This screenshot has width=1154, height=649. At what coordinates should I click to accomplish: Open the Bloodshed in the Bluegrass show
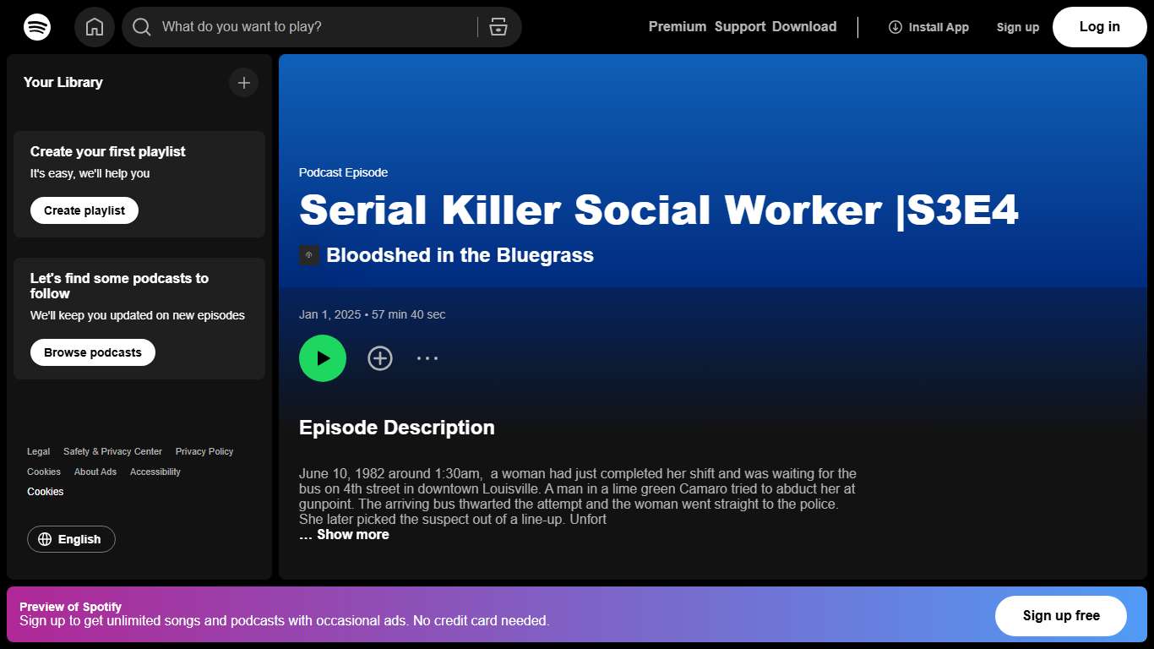pyautogui.click(x=460, y=254)
